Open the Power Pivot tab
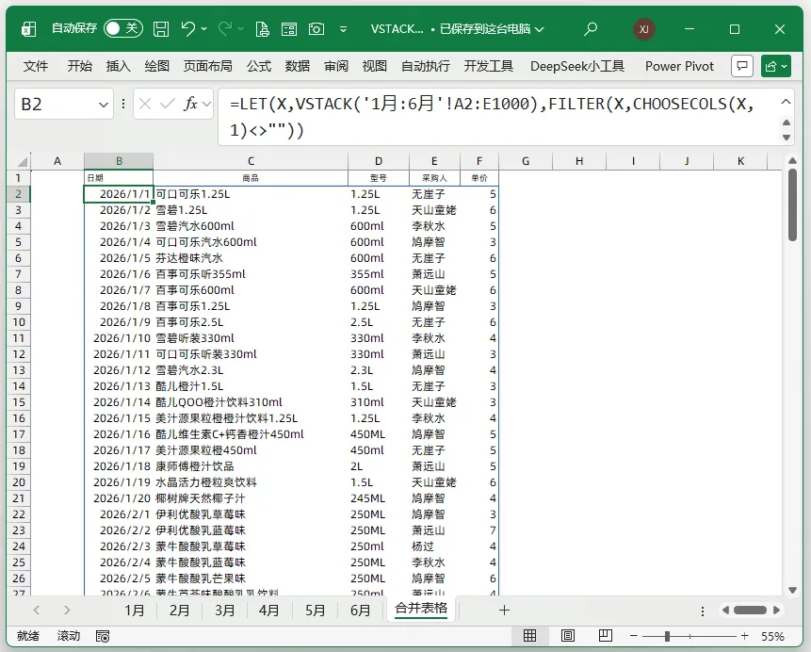This screenshot has width=811, height=652. 679,66
